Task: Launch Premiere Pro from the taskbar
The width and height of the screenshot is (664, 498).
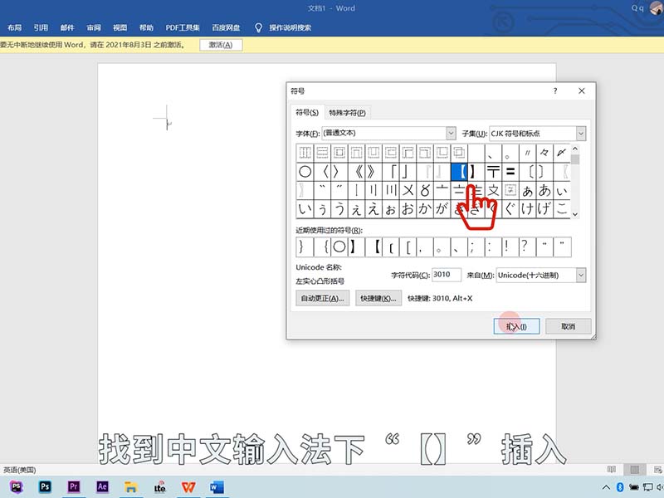Action: (74, 486)
